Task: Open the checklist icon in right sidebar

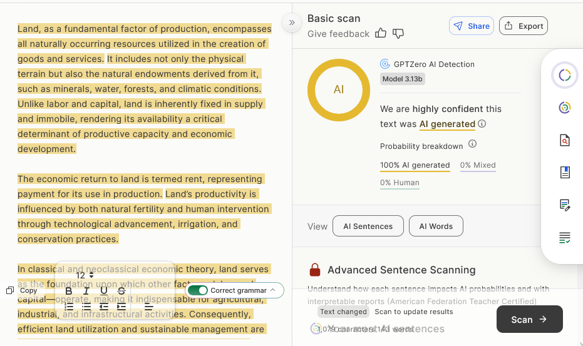Action: click(565, 237)
